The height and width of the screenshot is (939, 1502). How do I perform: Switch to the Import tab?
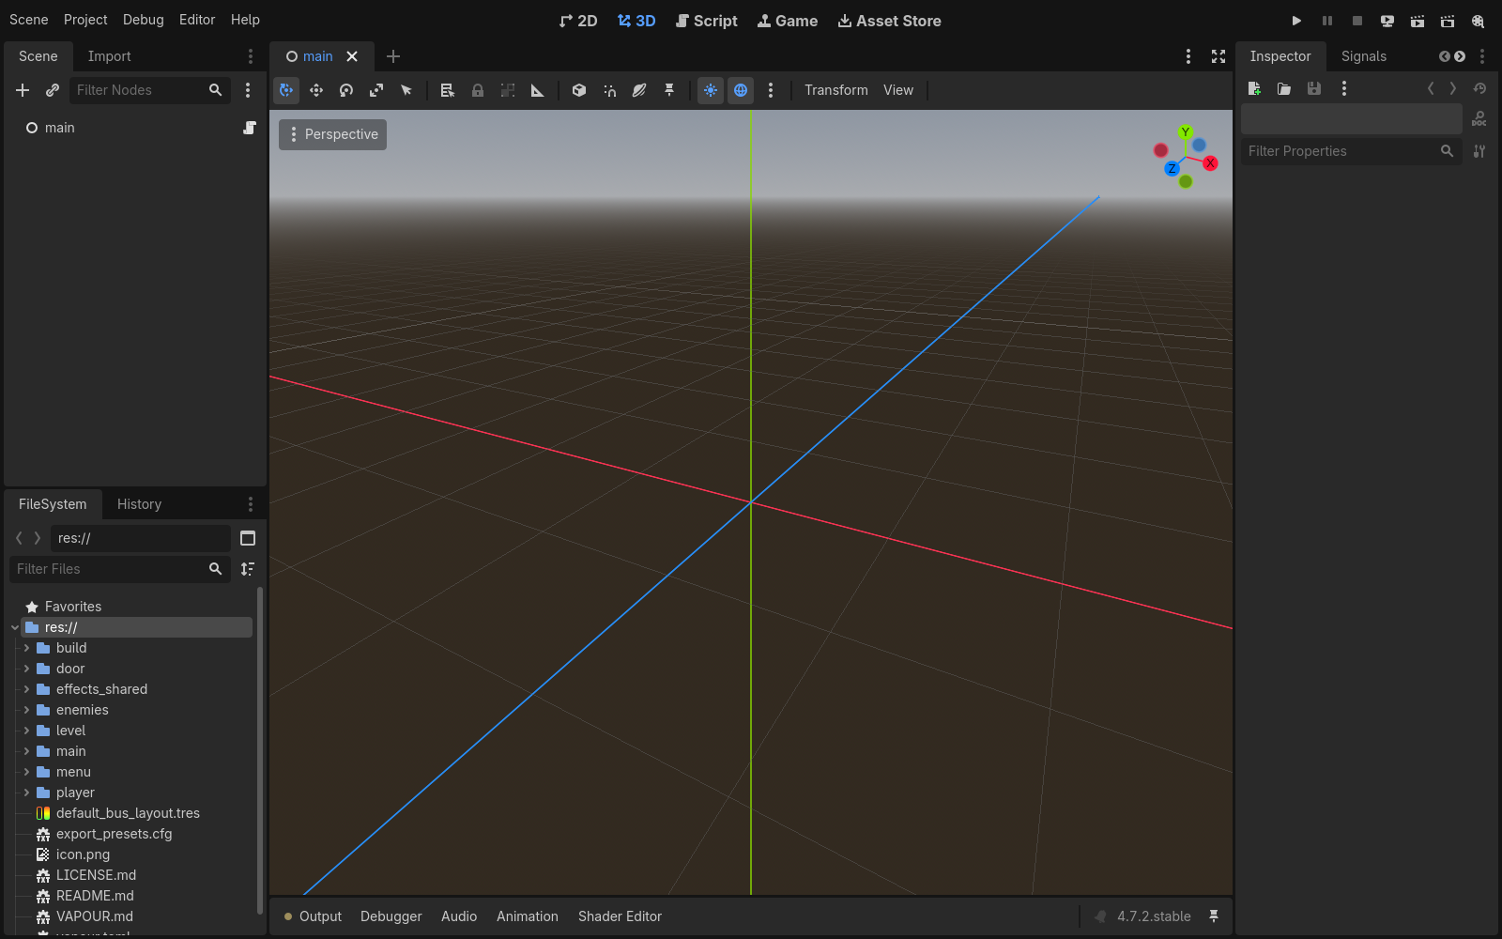point(109,56)
